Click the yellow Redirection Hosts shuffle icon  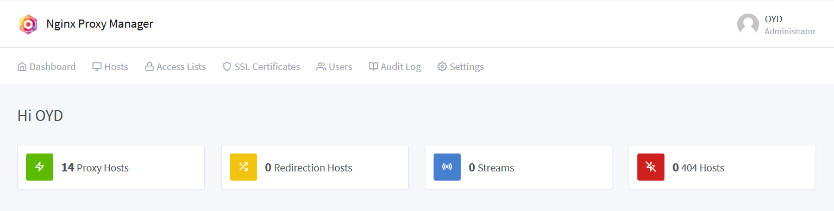(243, 167)
